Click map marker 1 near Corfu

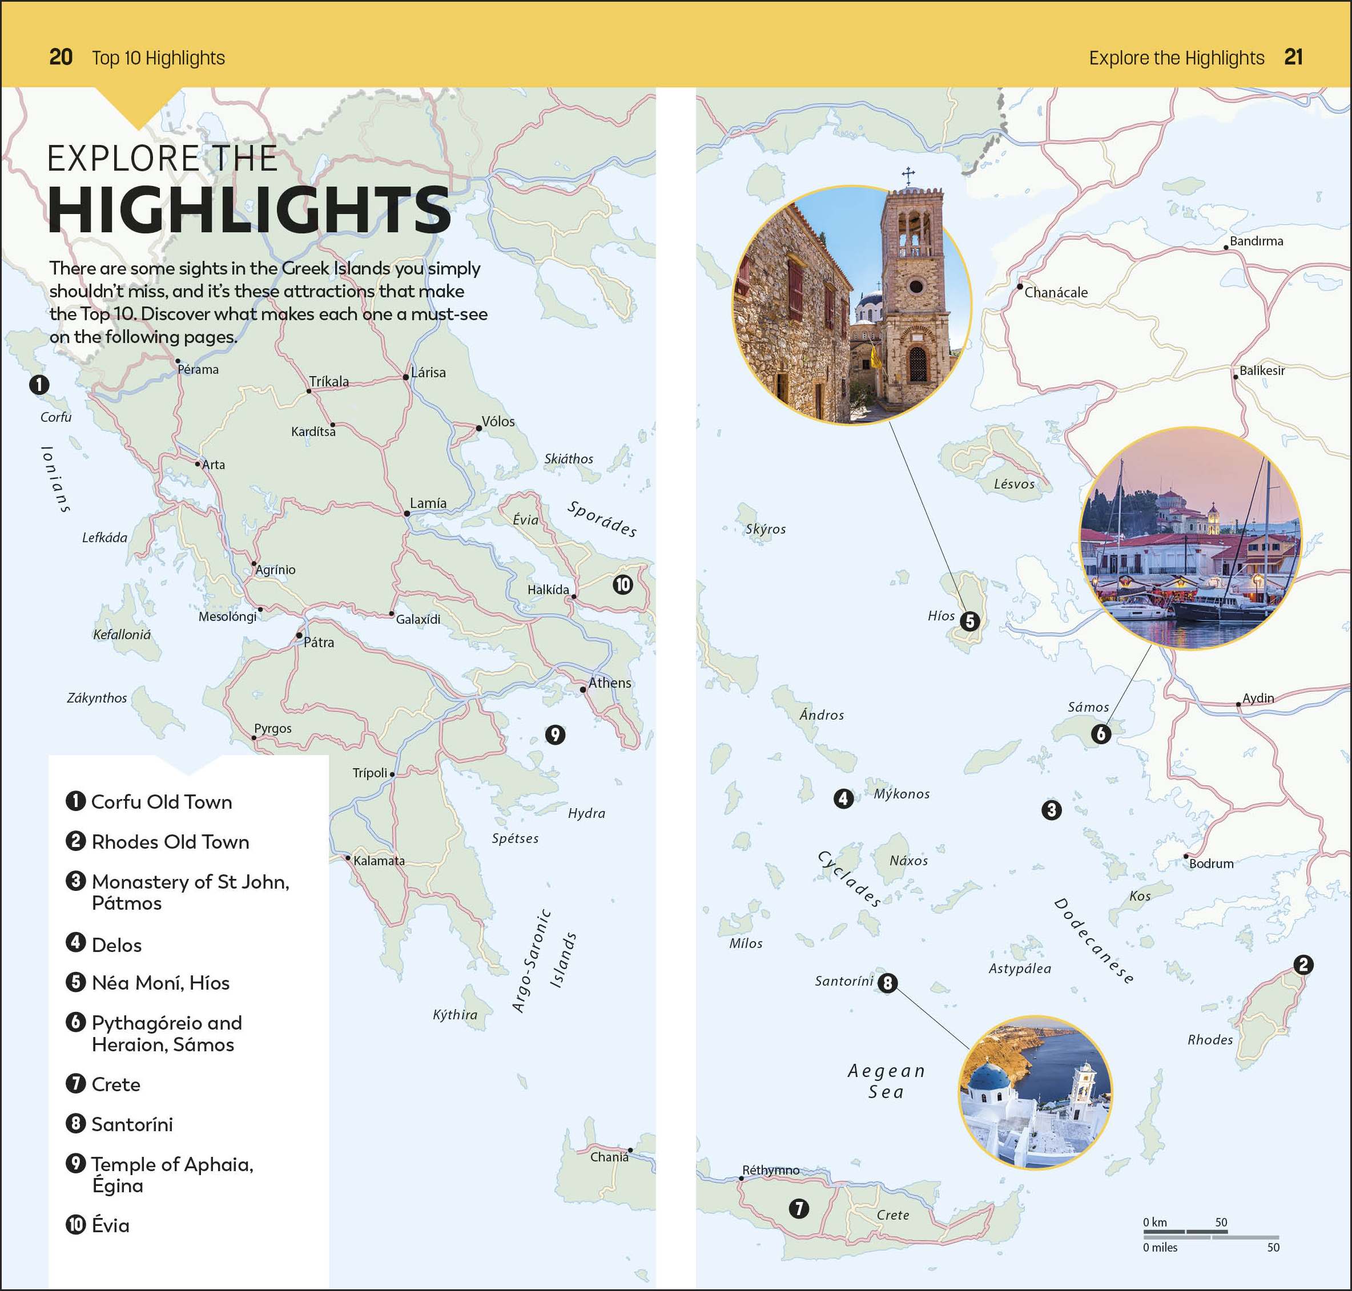pyautogui.click(x=39, y=384)
